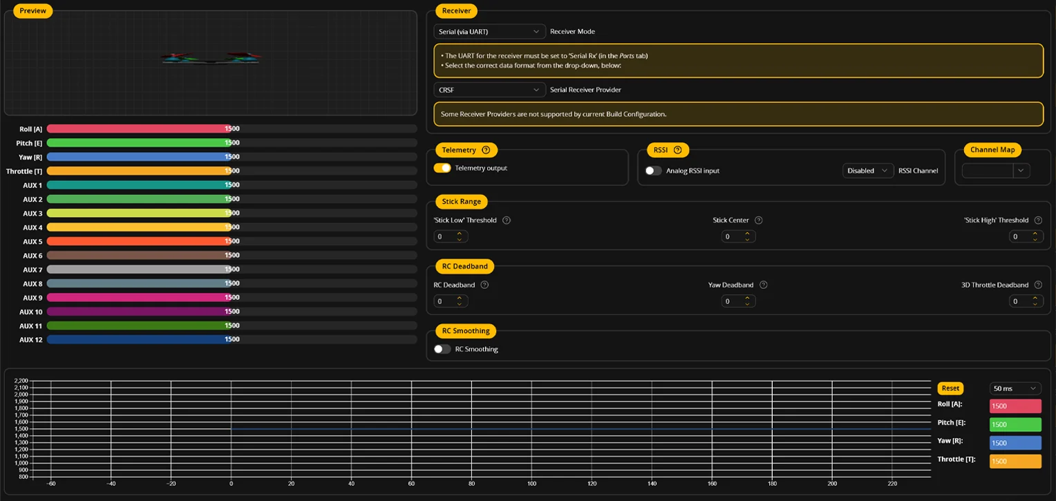Click the AUX 5 channel bar

[232, 241]
